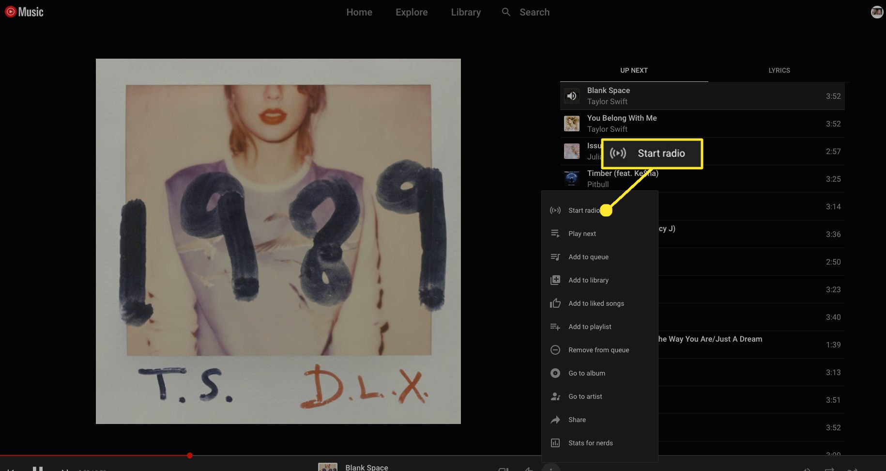Click Blank Space title in player bar
Viewport: 886px width, 471px height.
click(367, 467)
